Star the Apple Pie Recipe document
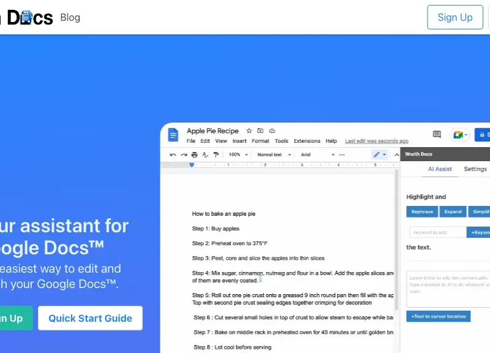The image size is (490, 353). (x=249, y=131)
